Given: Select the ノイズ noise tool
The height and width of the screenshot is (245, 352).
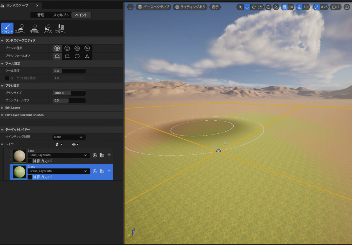Looking at the screenshot, I should click(48, 28).
